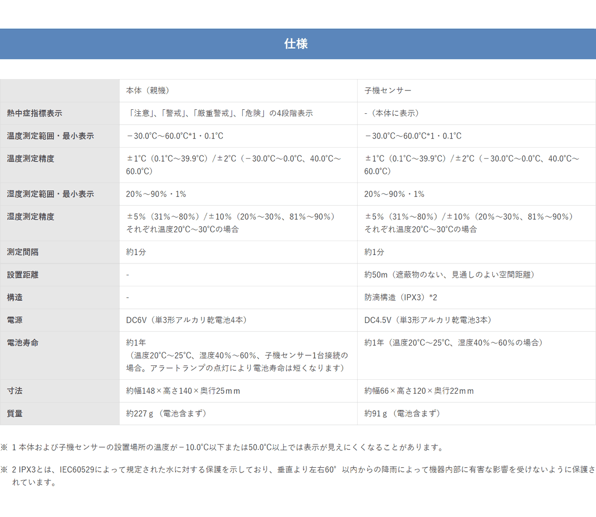The height and width of the screenshot is (517, 596).
Task: Select the 温度測定範囲・最小表示 row label
Action: [60, 136]
